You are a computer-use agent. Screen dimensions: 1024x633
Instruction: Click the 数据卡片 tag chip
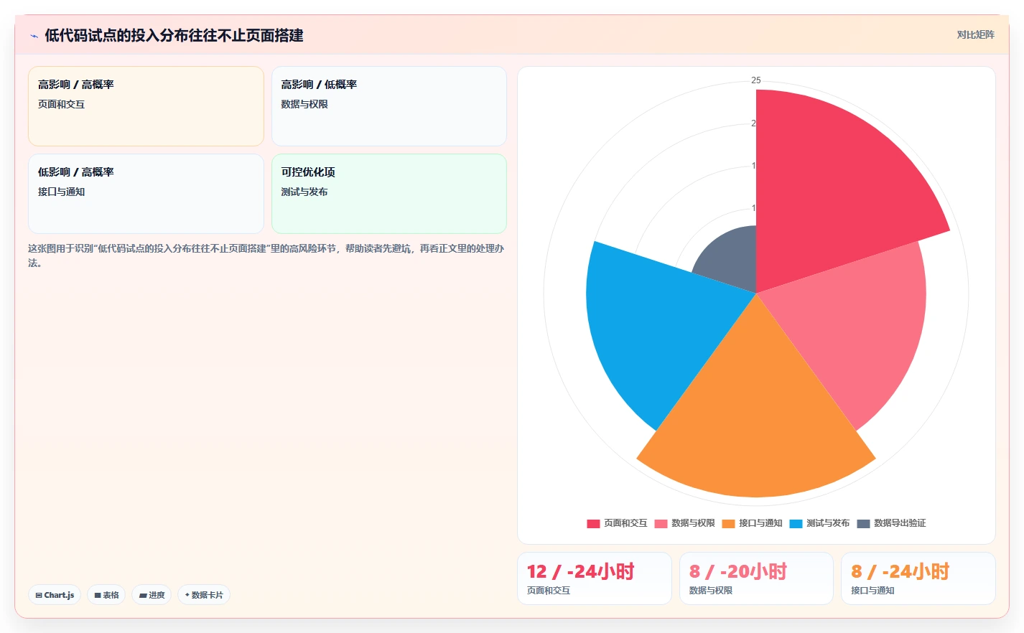click(204, 595)
